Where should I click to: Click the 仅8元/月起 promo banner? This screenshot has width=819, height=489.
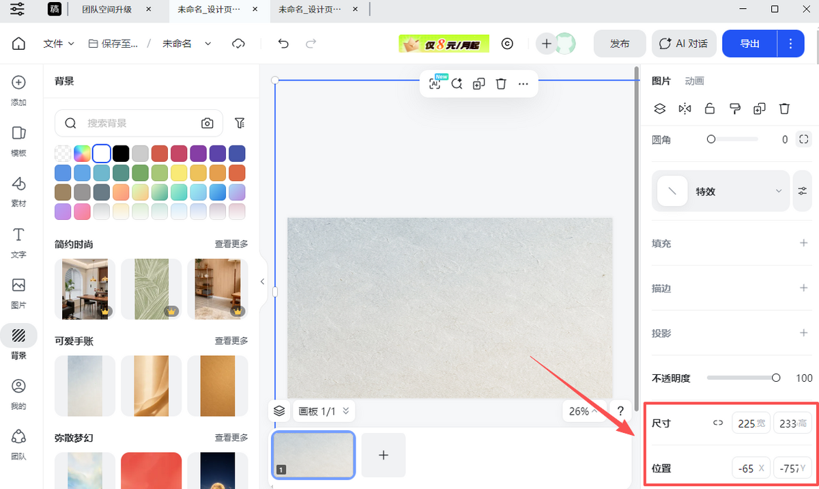point(444,44)
